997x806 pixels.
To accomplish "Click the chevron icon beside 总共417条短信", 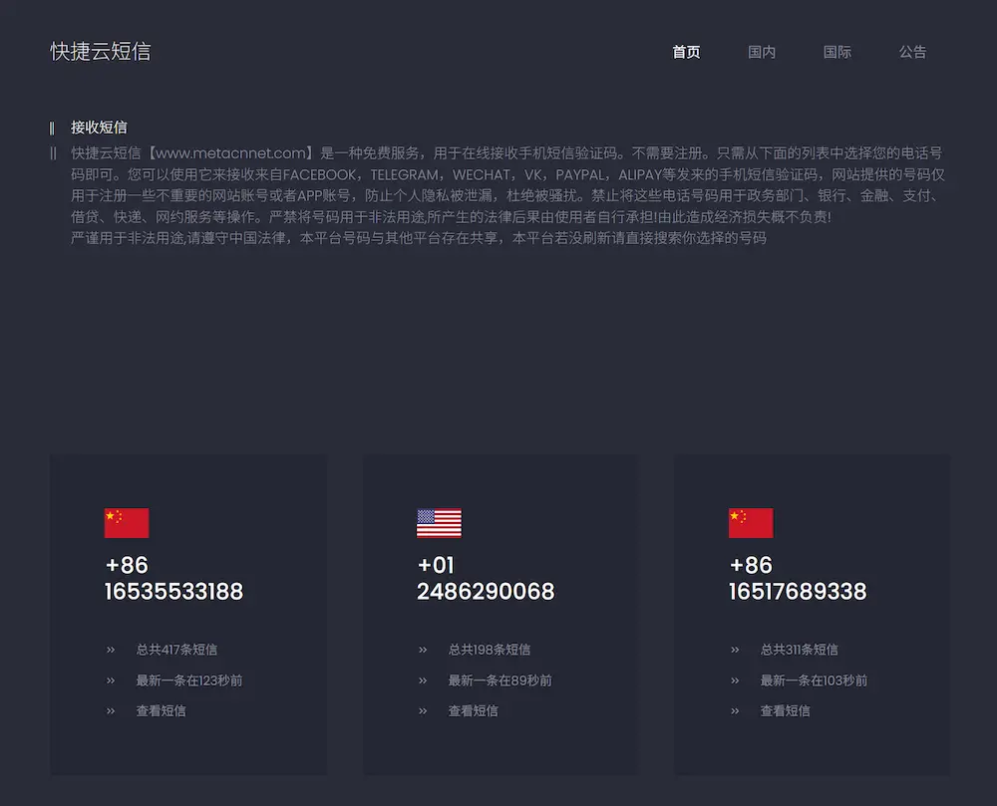I will tap(111, 650).
